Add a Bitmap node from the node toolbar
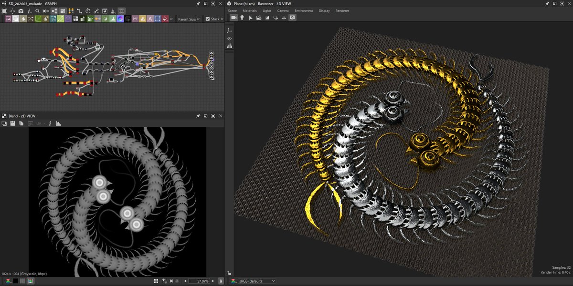 tap(8, 19)
